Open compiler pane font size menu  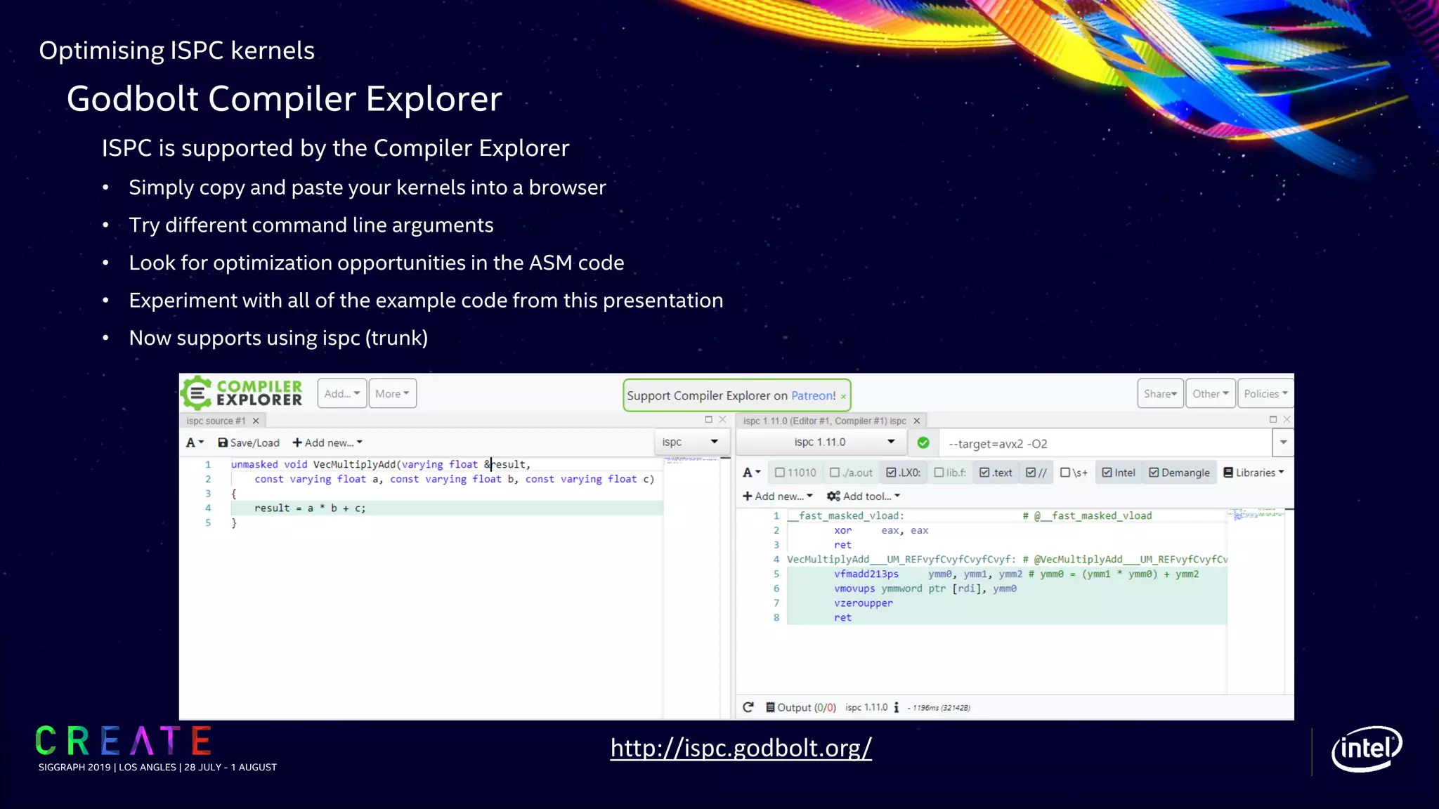pyautogui.click(x=752, y=473)
